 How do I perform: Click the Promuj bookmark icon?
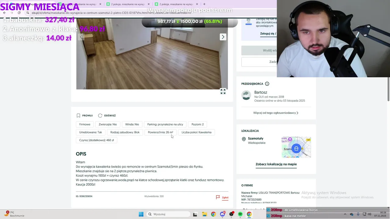[78, 116]
